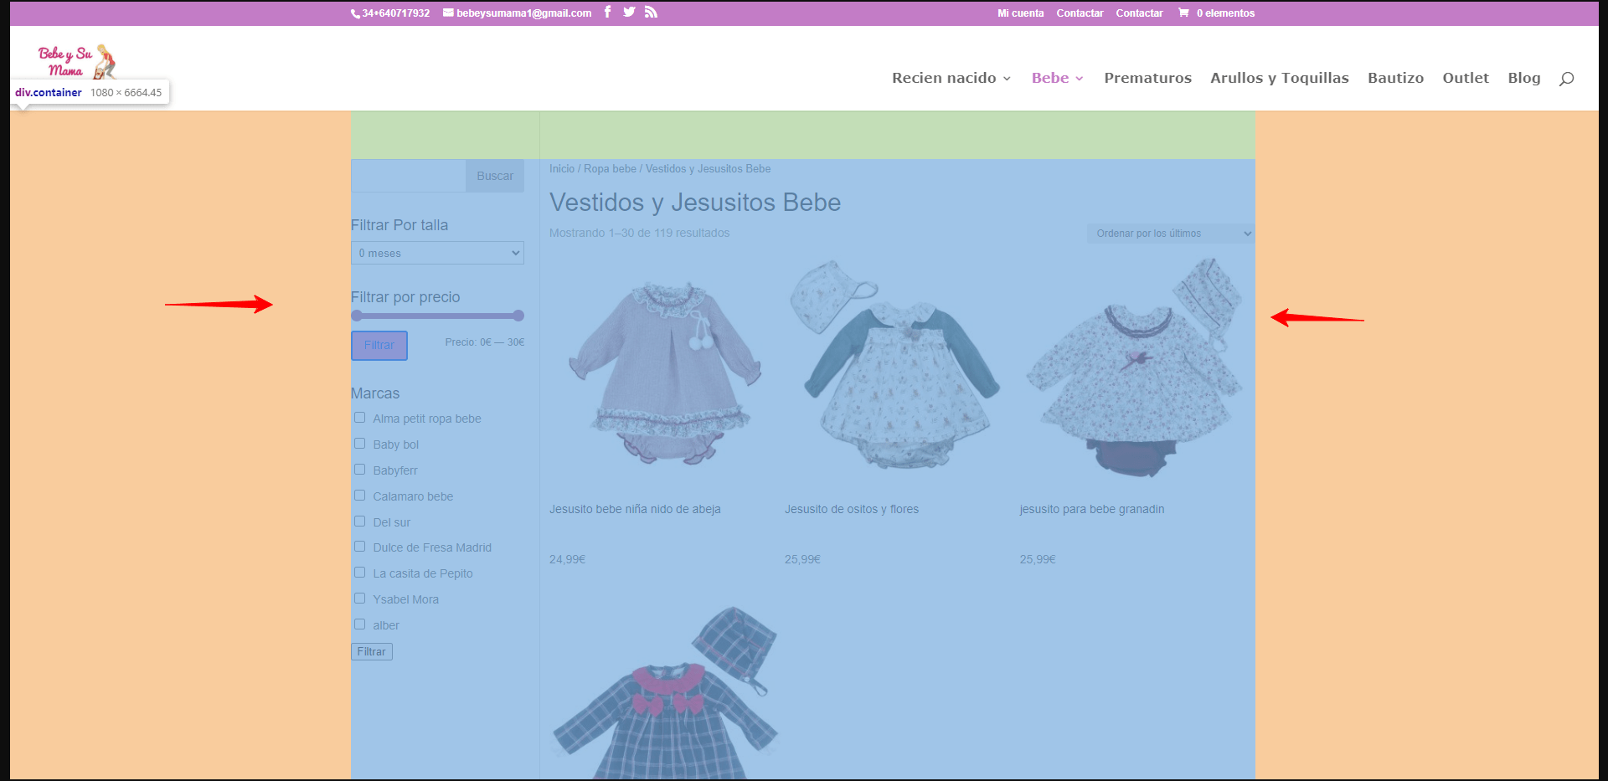This screenshot has height=781, width=1608.
Task: Open the Twitter icon in top bar
Action: click(629, 12)
